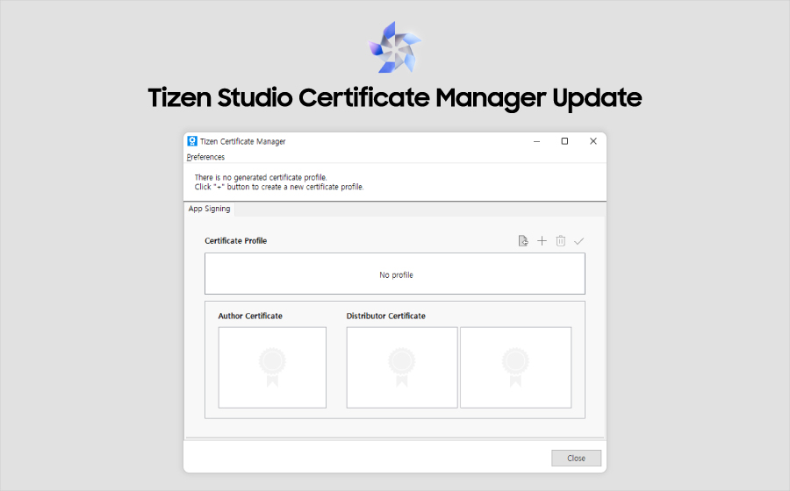Viewport: 790px width, 491px height.
Task: Open the Preferences menu
Action: tap(205, 157)
